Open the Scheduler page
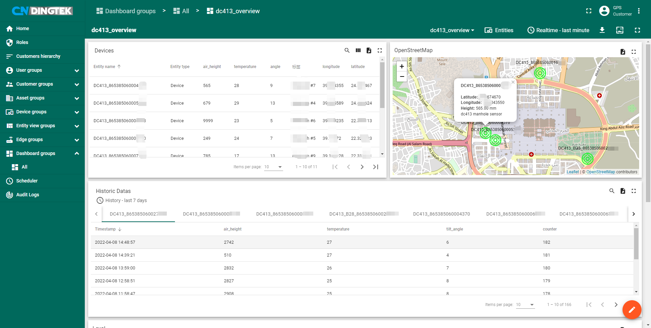651x328 pixels. [x=42, y=181]
